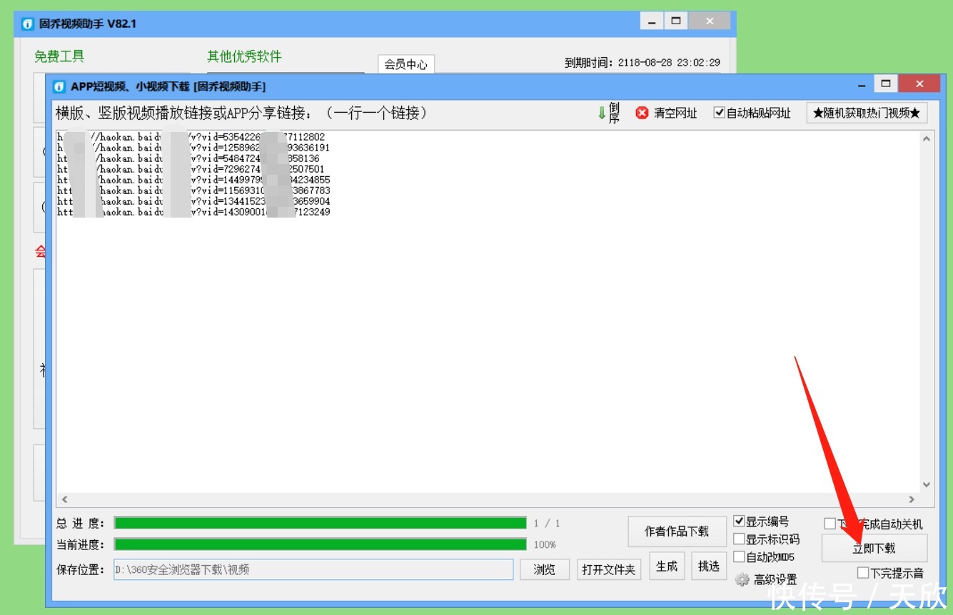Image resolution: width=953 pixels, height=615 pixels.
Task: Click the app icon on the download dialog titlebar
Action: point(59,86)
